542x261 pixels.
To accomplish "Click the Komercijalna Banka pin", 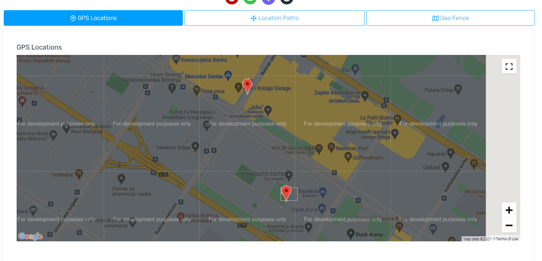I will (176, 60).
